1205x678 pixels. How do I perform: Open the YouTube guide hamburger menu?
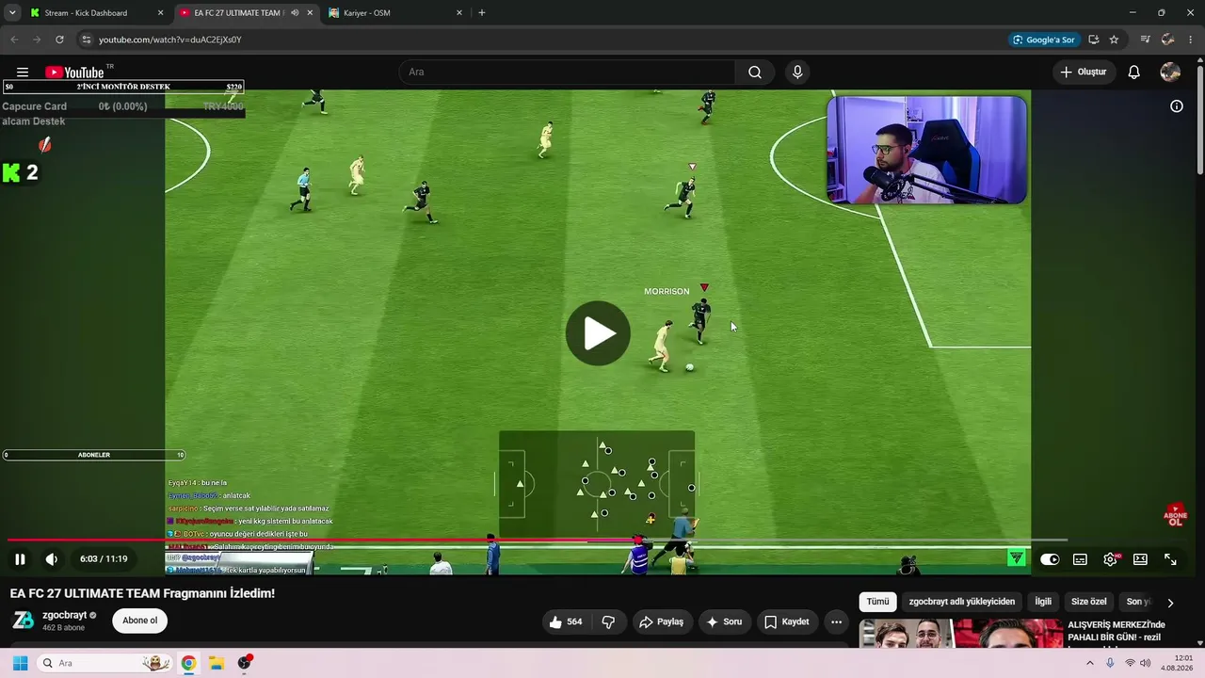[23, 73]
